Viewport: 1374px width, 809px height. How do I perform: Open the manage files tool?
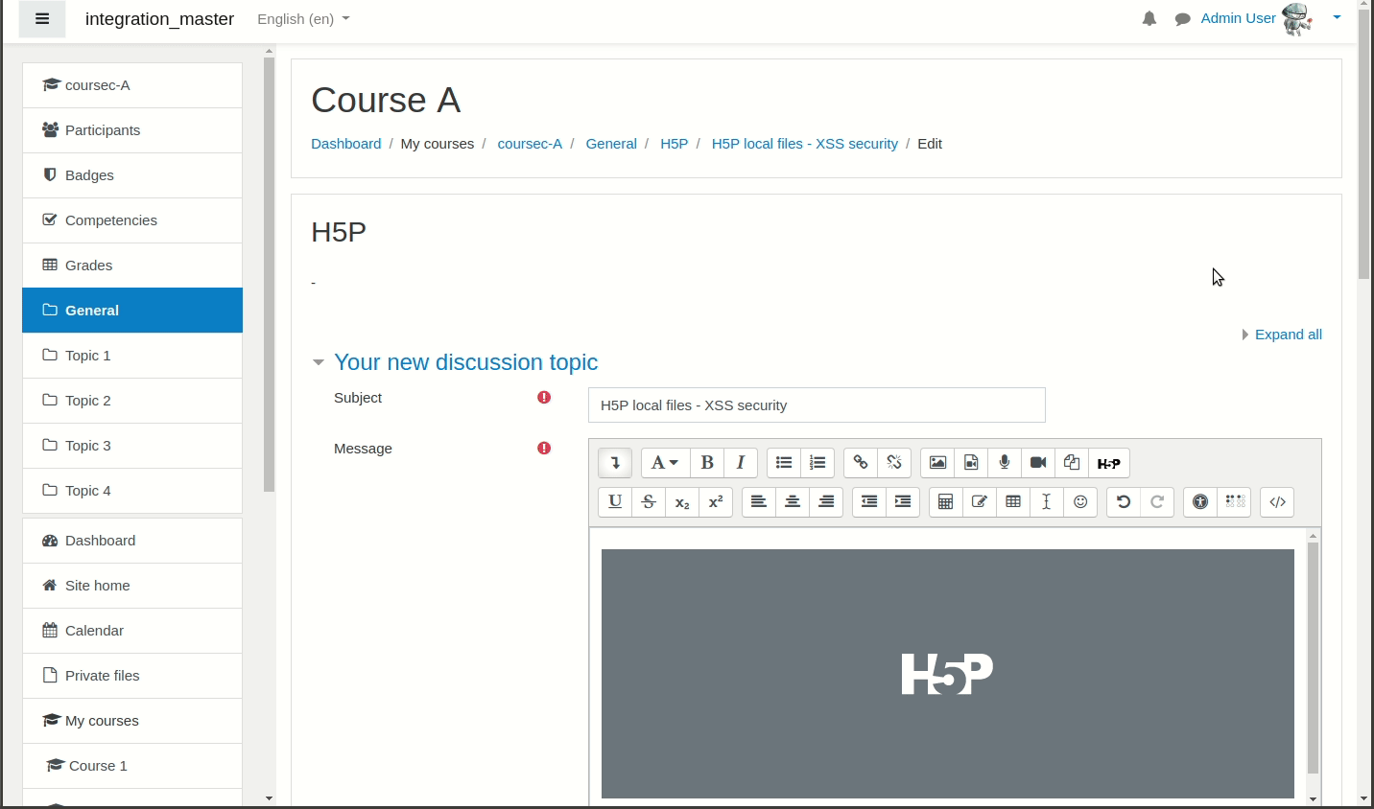point(1072,463)
